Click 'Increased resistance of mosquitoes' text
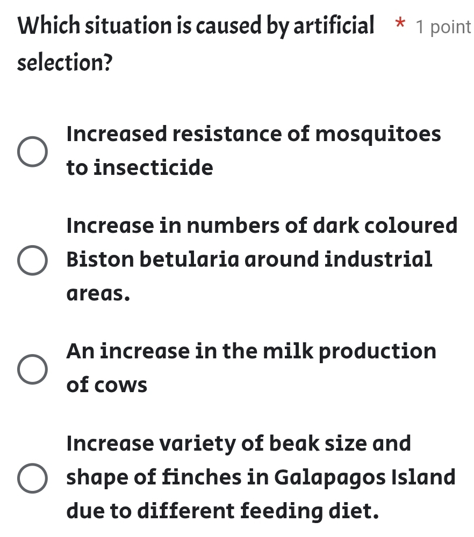 pyautogui.click(x=253, y=135)
